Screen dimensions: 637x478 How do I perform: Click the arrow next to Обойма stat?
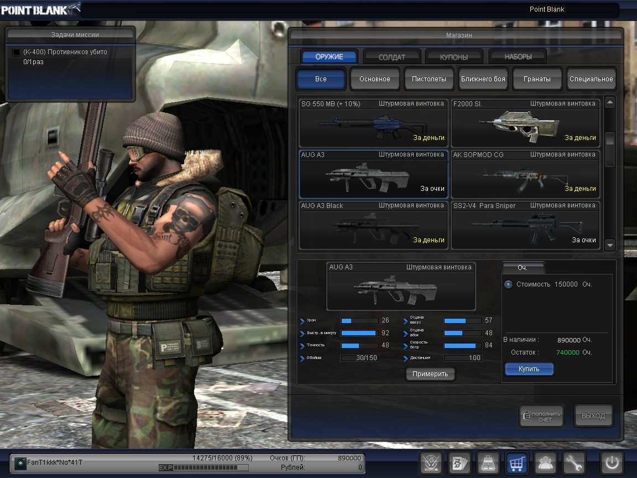302,358
